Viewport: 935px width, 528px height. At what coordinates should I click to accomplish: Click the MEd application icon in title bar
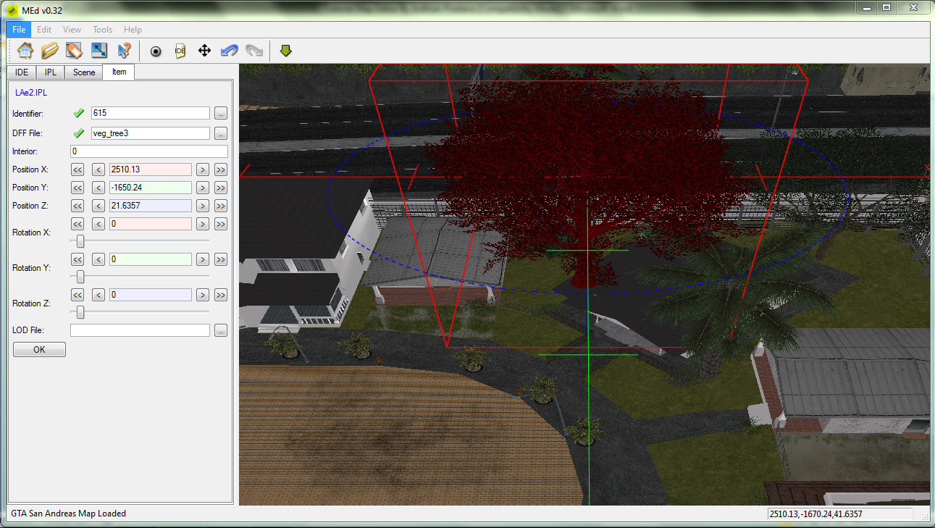13,10
